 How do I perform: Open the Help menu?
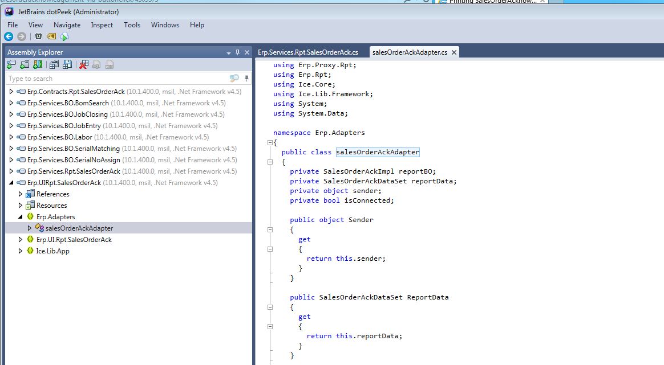pos(197,25)
